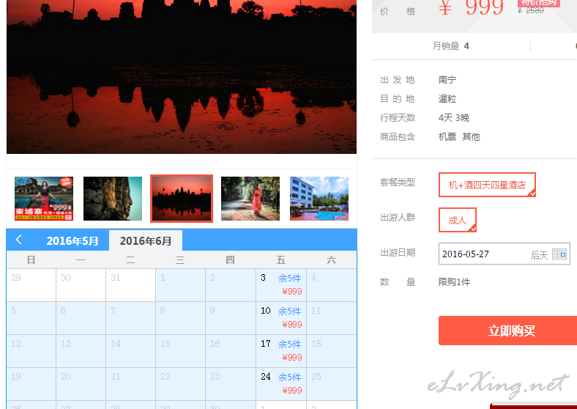Click the destination 暹粒
This screenshot has height=409, width=577.
447,99
